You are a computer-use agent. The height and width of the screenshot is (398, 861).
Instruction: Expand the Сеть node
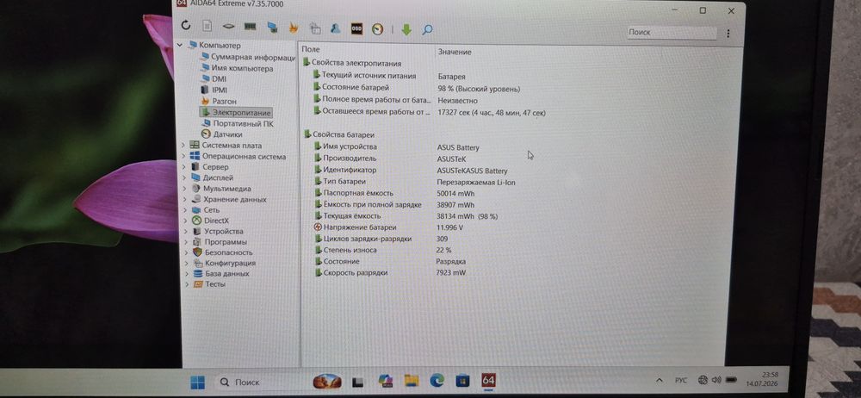(184, 209)
